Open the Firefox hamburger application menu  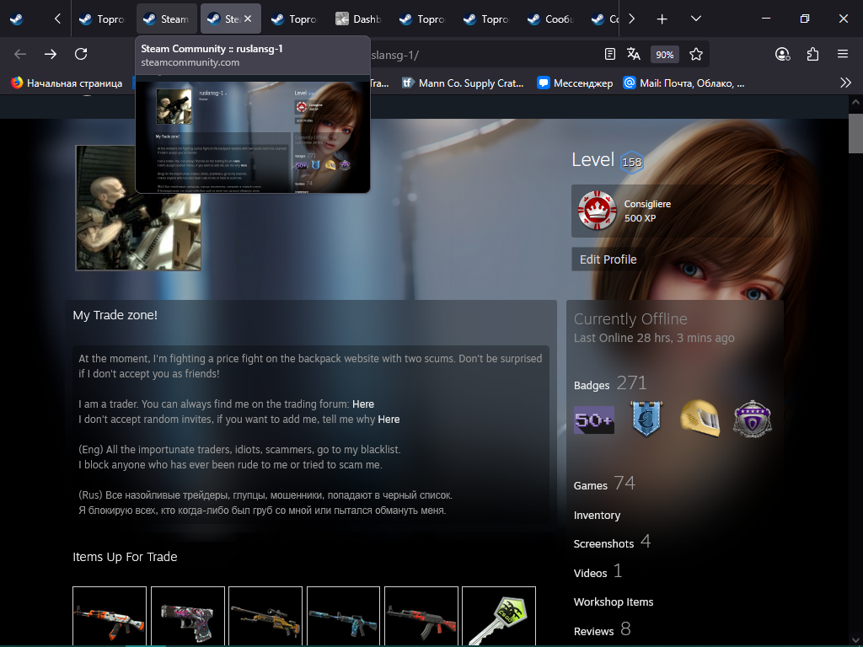[842, 54]
